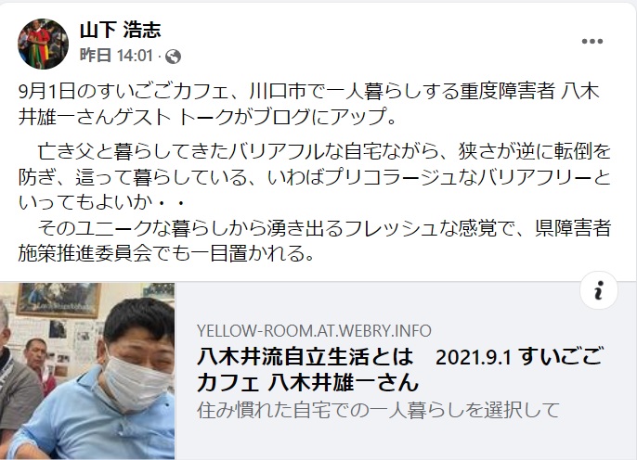This screenshot has height=460, width=637.
Task: Click the text line いってもよいか・・
Action: (102, 202)
